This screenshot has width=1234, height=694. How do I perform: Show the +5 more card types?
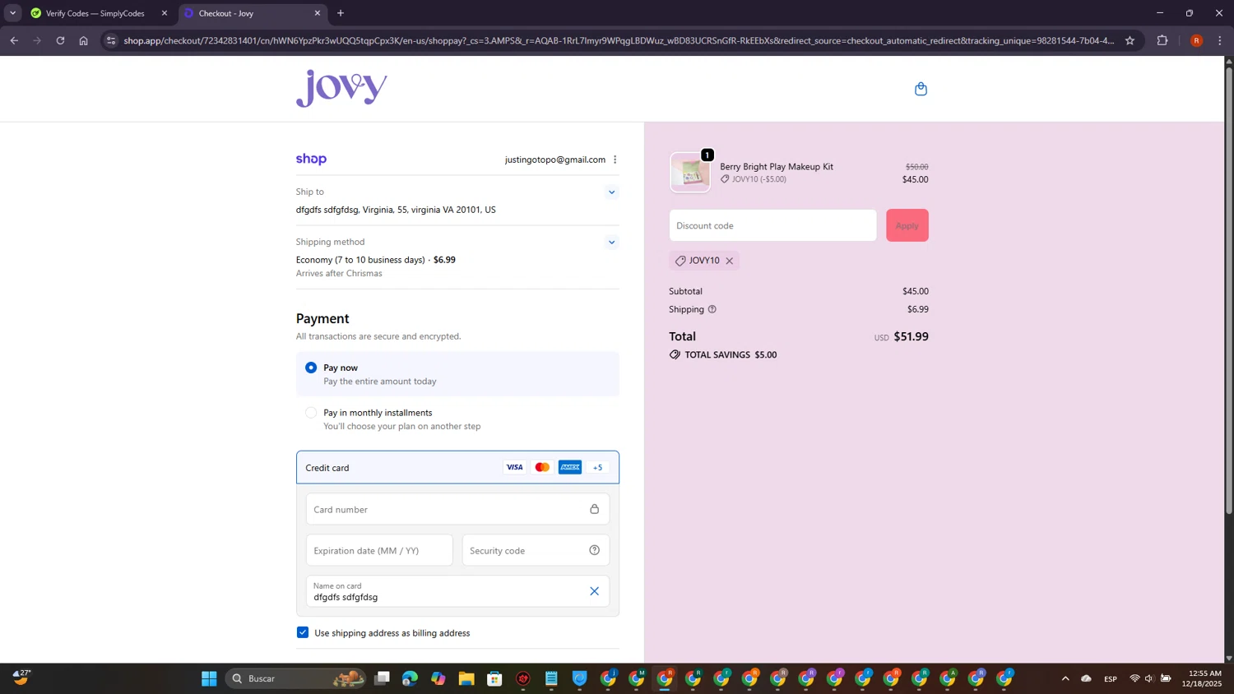pos(598,467)
